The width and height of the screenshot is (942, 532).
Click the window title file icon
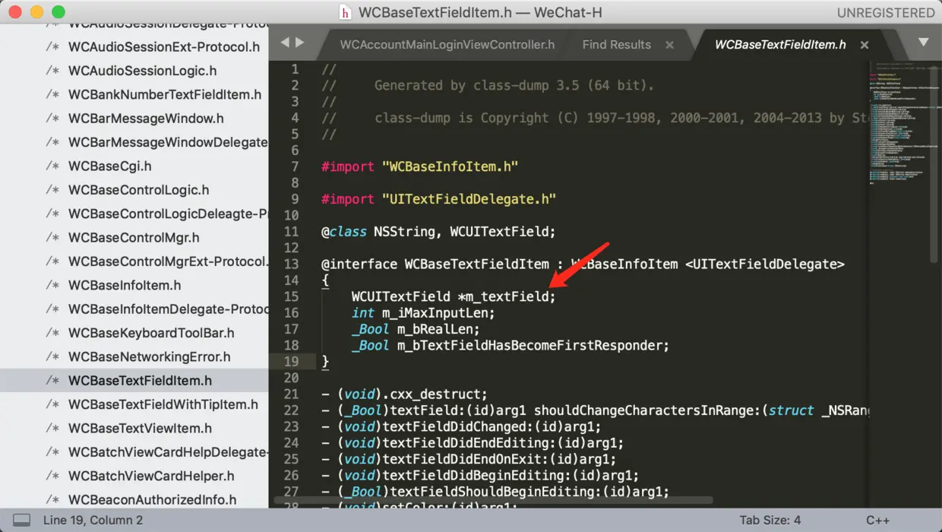346,12
